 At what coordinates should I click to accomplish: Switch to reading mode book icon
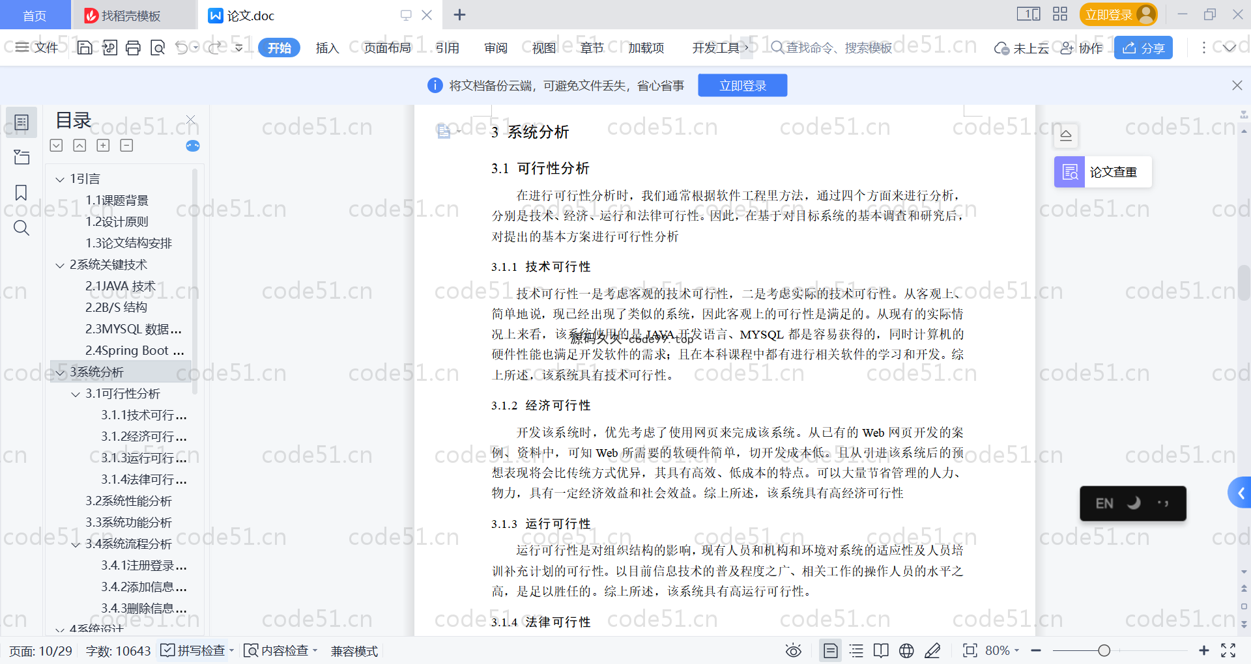pyautogui.click(x=881, y=650)
